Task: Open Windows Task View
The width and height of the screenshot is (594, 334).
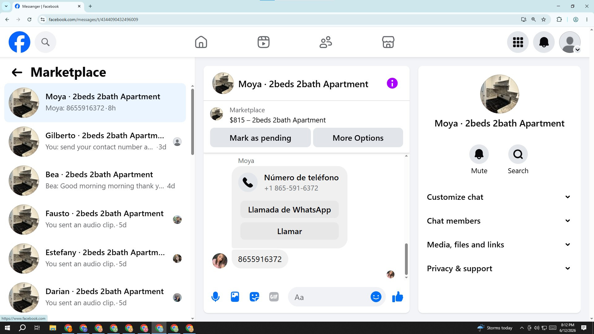Action: (37, 328)
